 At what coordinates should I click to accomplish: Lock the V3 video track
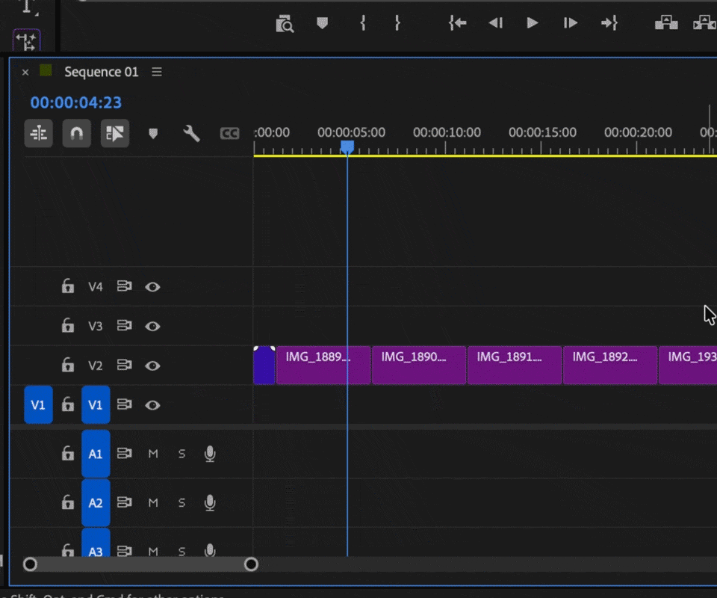[x=68, y=325]
